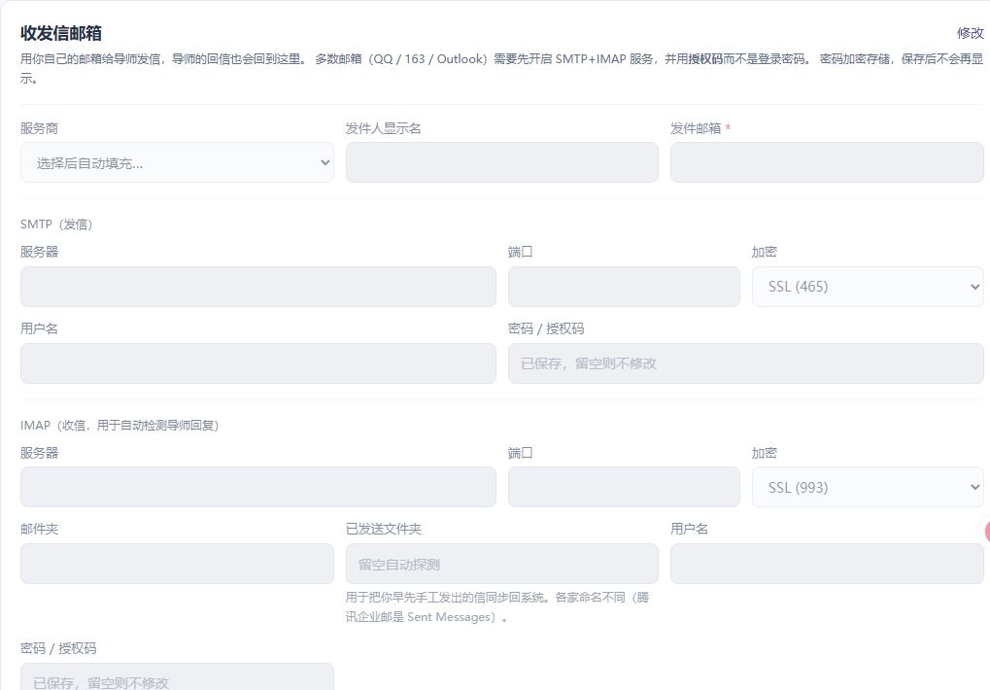Click the SMTP 用户名 input field
The width and height of the screenshot is (990, 690).
click(x=258, y=363)
